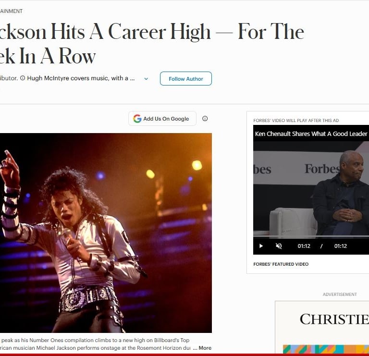Click the Google logo in Add Us button
This screenshot has width=369, height=356.
coord(137,119)
